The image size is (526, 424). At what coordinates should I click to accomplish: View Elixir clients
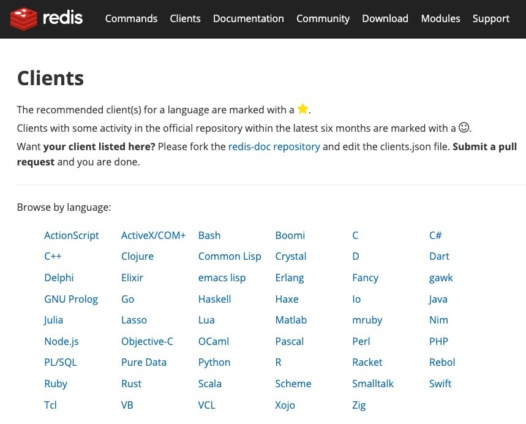pyautogui.click(x=132, y=278)
